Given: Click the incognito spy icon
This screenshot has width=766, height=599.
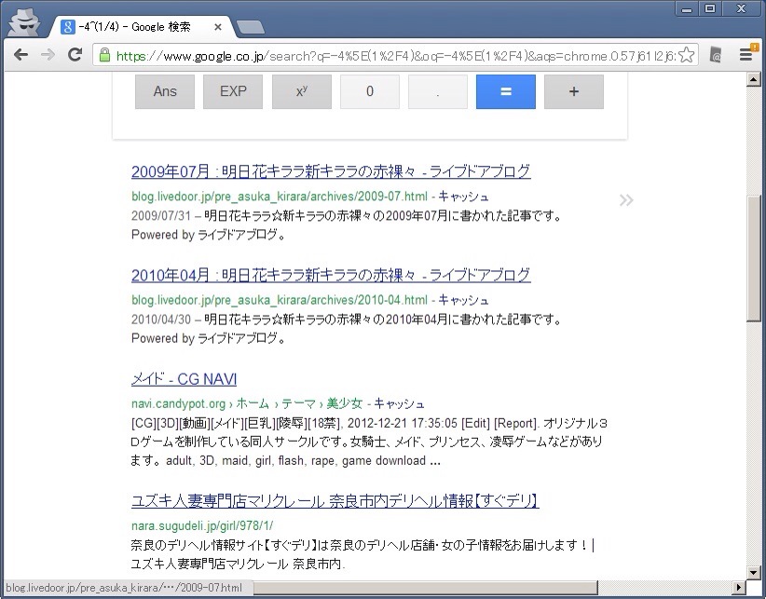Looking at the screenshot, I should pos(24,22).
